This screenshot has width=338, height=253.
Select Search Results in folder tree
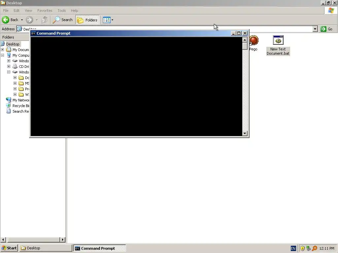point(20,111)
